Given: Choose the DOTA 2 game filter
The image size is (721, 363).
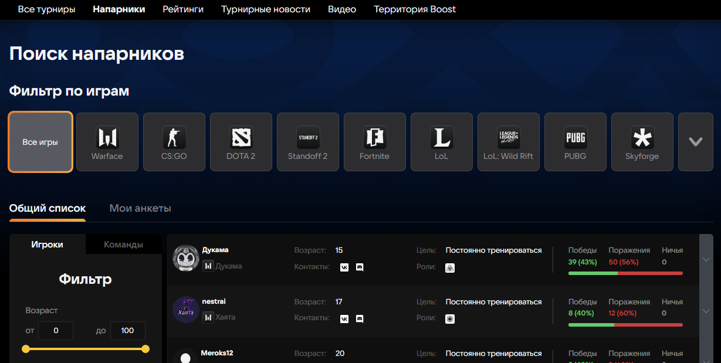Looking at the screenshot, I should click(241, 142).
